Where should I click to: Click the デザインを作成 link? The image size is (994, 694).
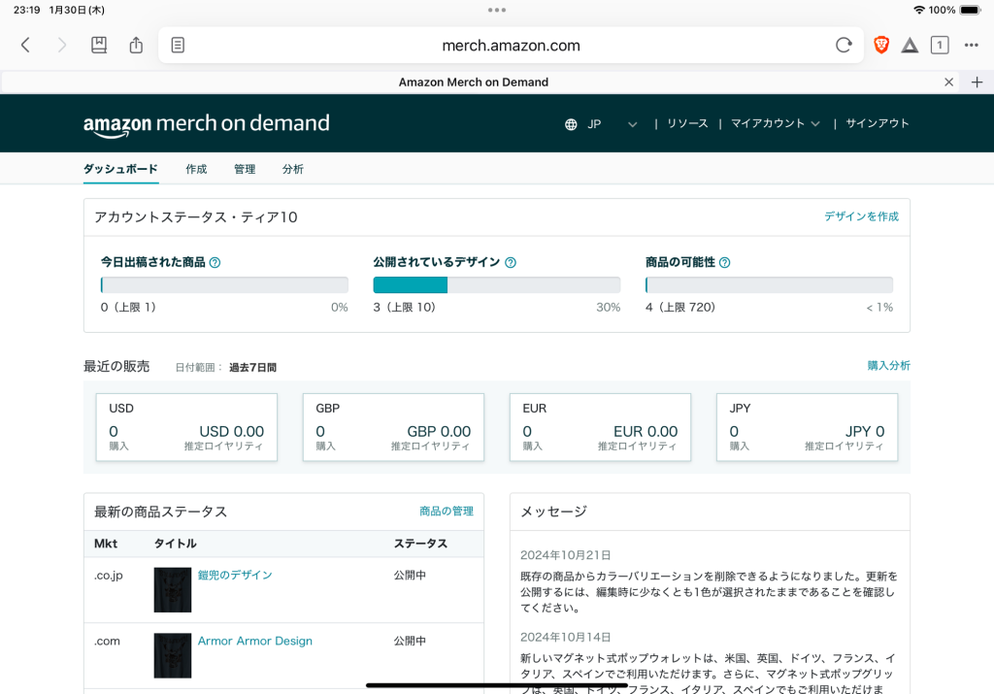click(x=861, y=216)
